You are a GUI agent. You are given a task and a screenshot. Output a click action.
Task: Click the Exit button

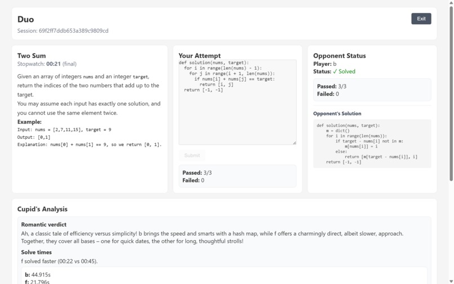pyautogui.click(x=421, y=19)
